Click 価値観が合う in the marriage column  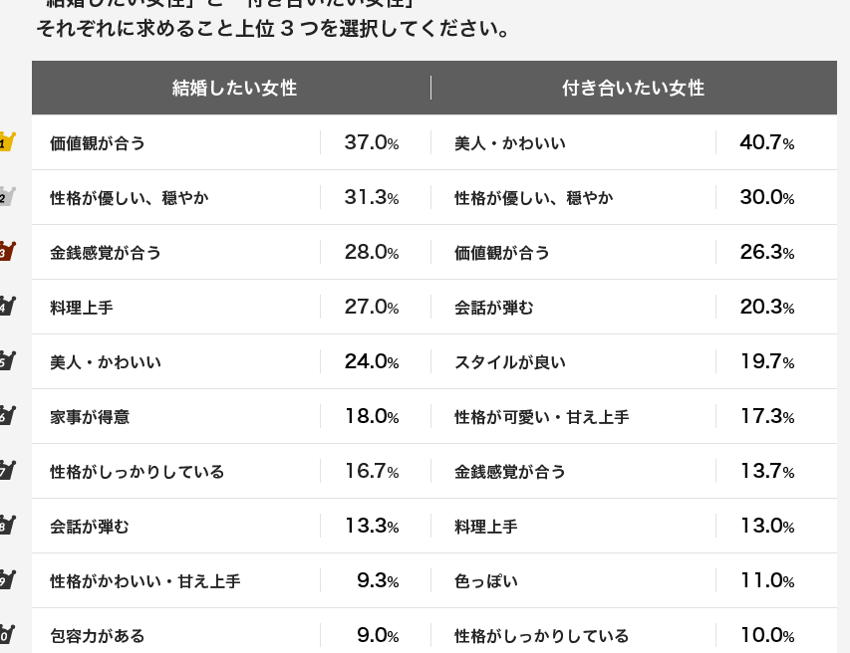tap(98, 143)
